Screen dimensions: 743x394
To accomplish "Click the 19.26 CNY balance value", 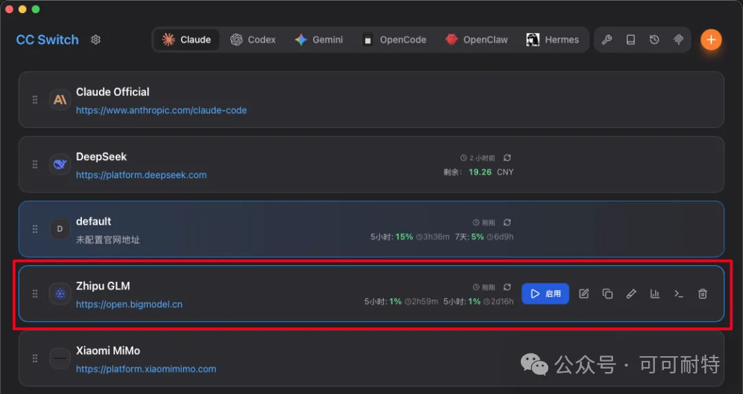I will (x=491, y=173).
